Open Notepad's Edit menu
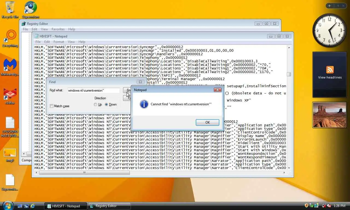This screenshot has width=350, height=210. tap(47, 42)
